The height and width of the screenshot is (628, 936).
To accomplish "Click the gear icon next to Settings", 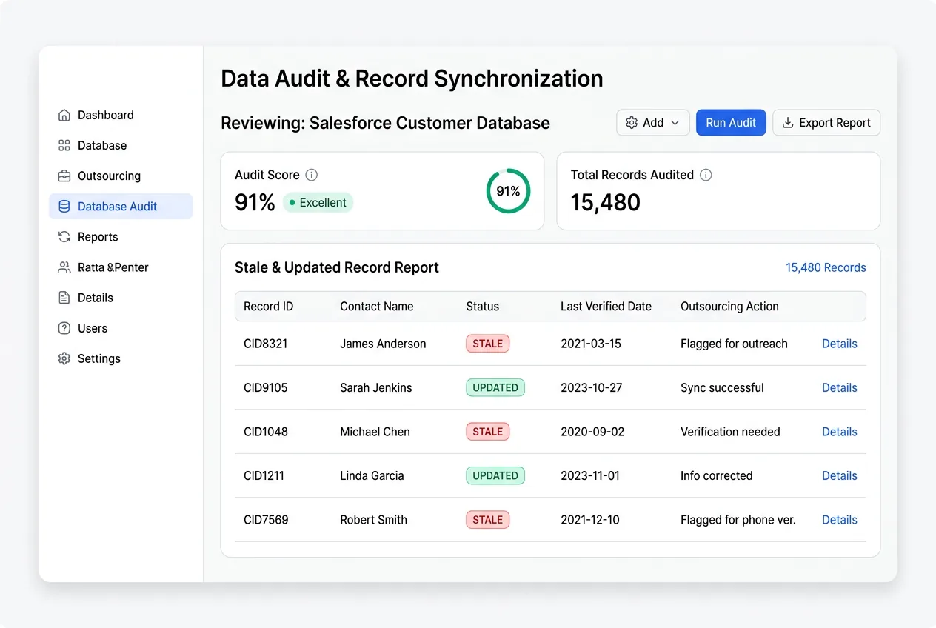I will coord(65,358).
